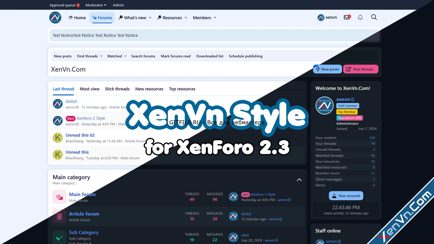Click the Your content count 134
Viewport: 434px width, 244px height.
372,138
